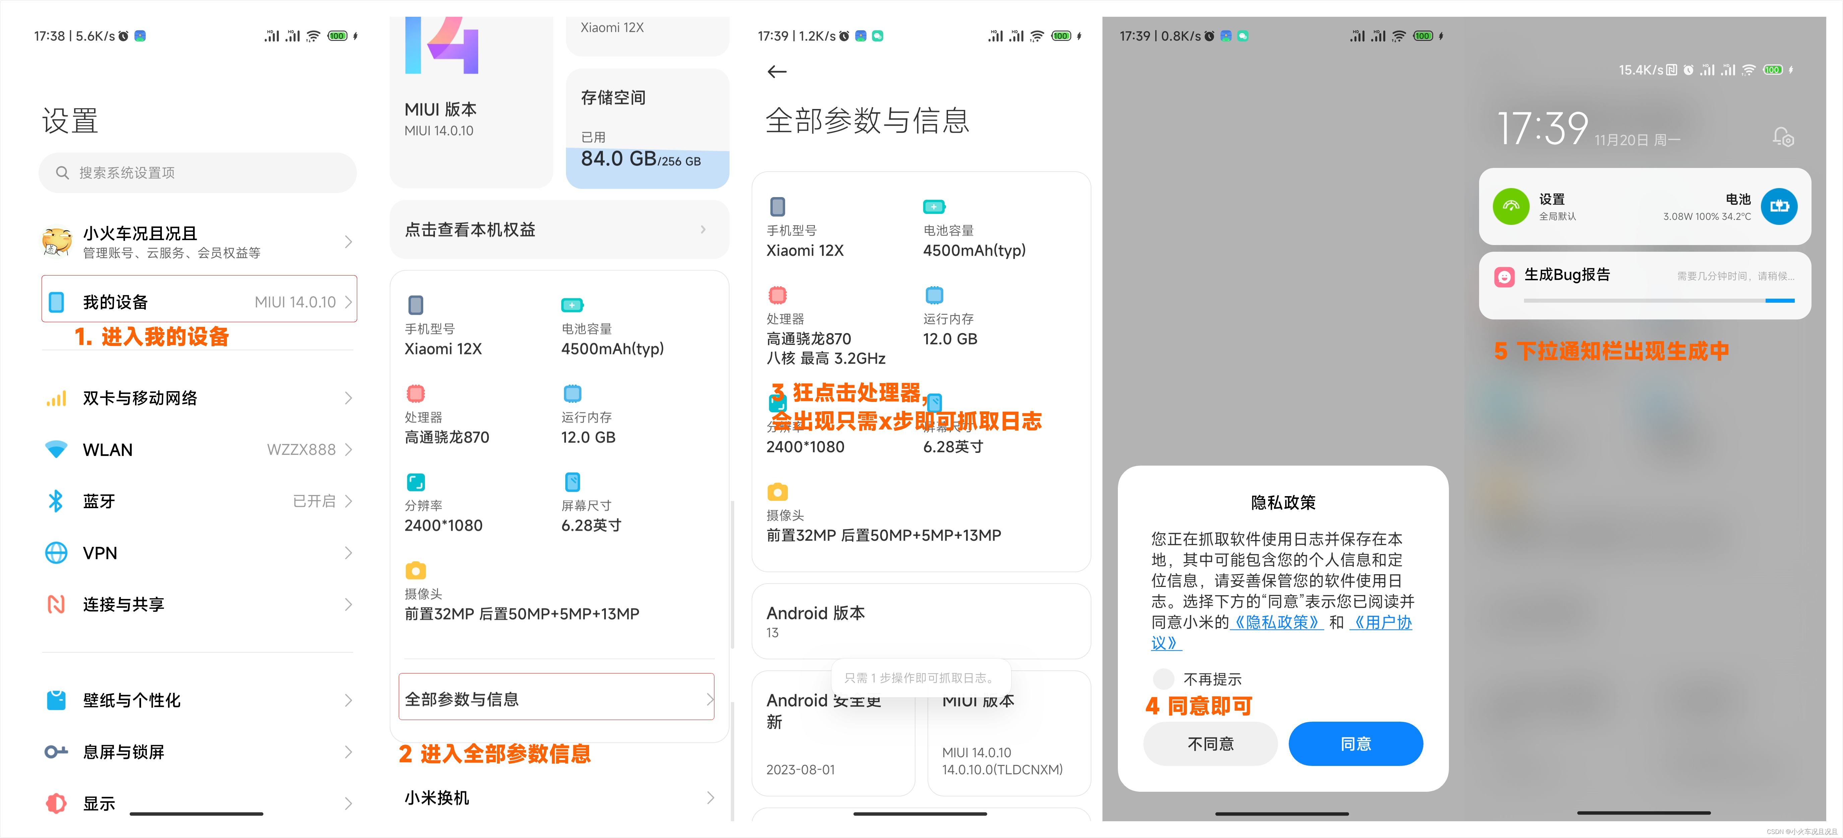Check the 不再提示 radio option
This screenshot has width=1843, height=838.
click(x=1163, y=678)
